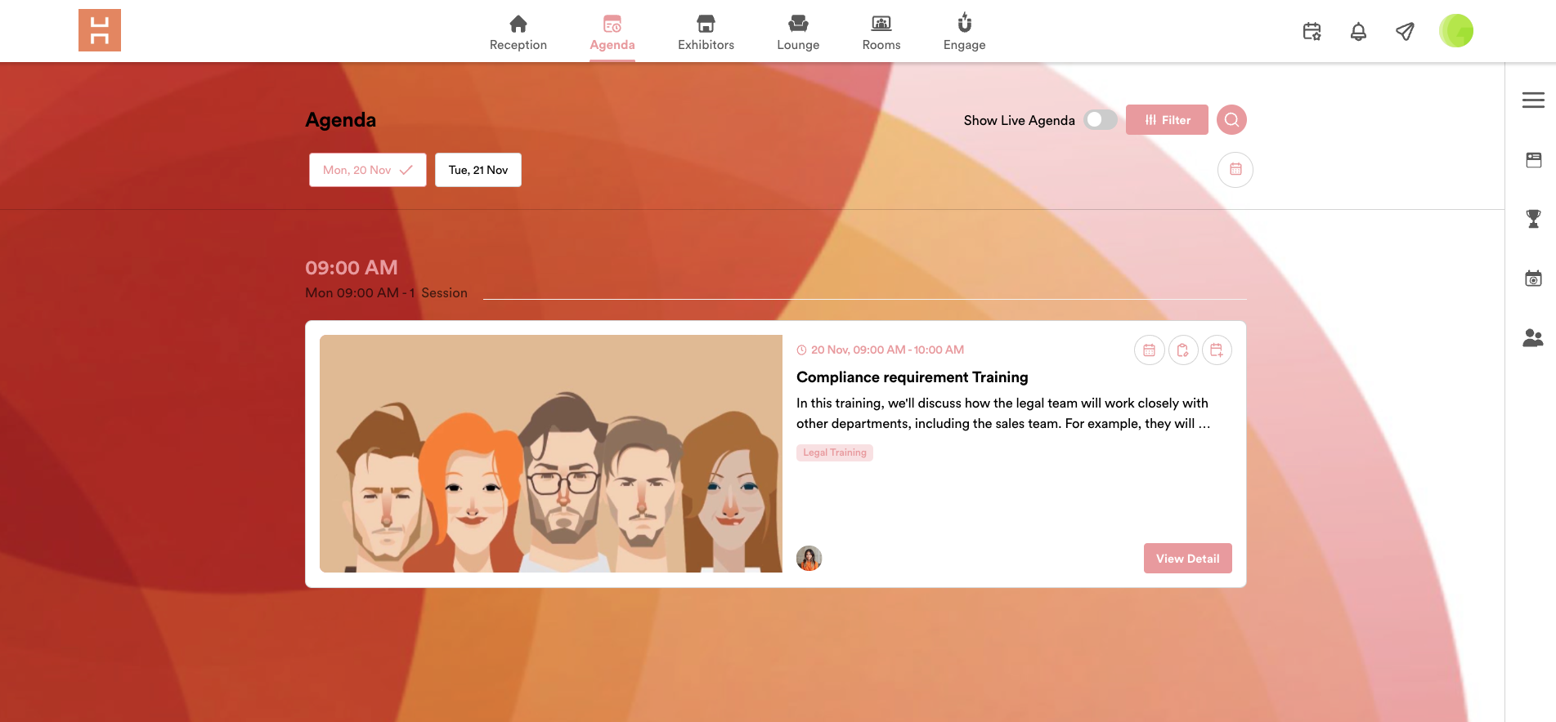Open leaderboard trophy icon in sidebar
1556x722 pixels.
(x=1534, y=219)
